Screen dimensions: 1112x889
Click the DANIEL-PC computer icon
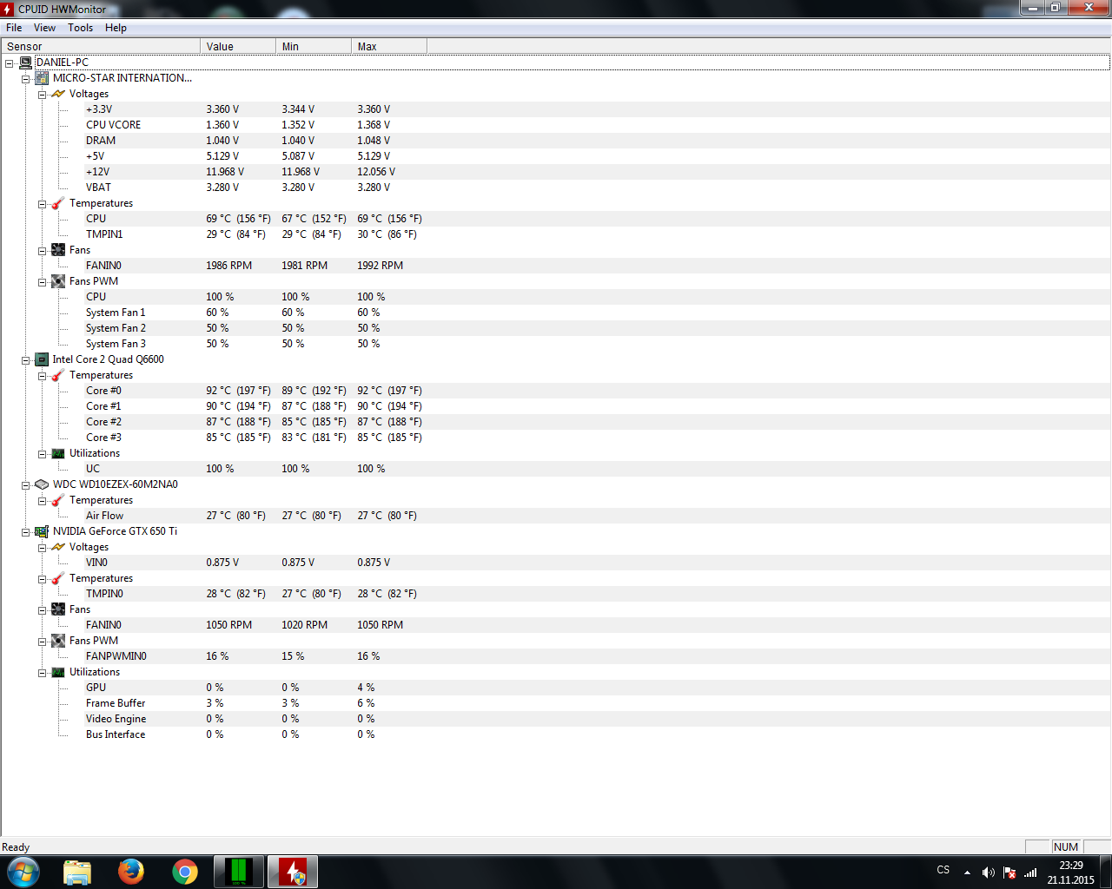26,63
